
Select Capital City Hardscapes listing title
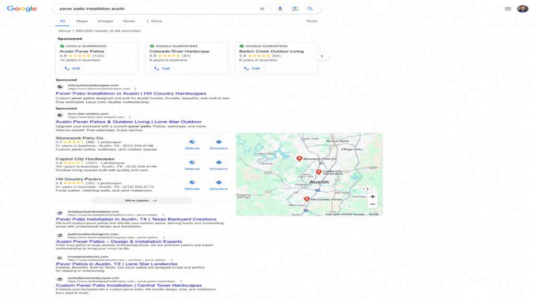tap(85, 159)
